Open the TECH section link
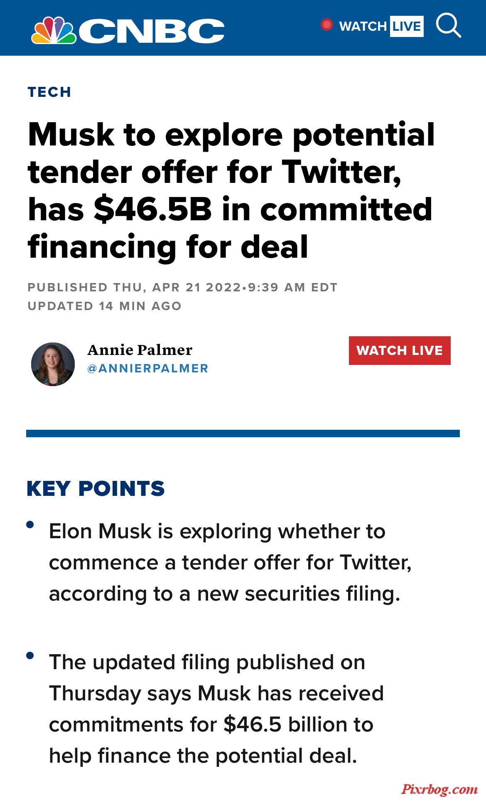The width and height of the screenshot is (486, 803). pos(49,92)
